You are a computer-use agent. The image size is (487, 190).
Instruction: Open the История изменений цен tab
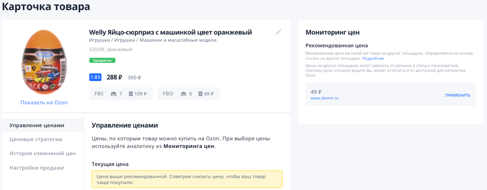coord(43,153)
